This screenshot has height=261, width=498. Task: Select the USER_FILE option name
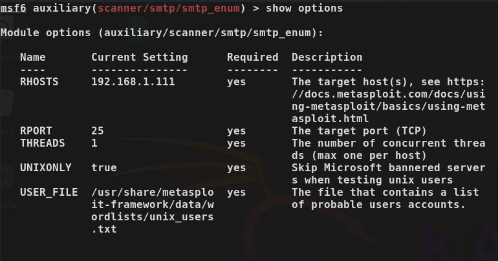click(x=49, y=192)
